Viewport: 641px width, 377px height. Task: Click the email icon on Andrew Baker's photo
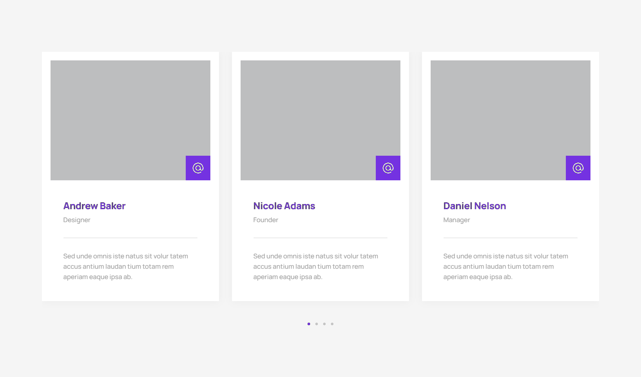click(x=198, y=168)
